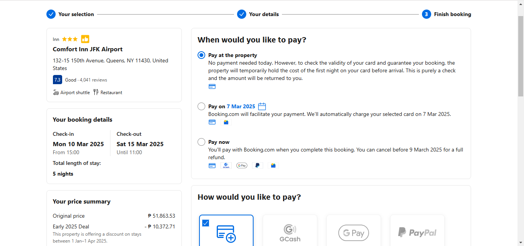Viewport: 524px width, 246px height.
Task: Click the thumbs-up preferred partner badge
Action: coord(85,39)
